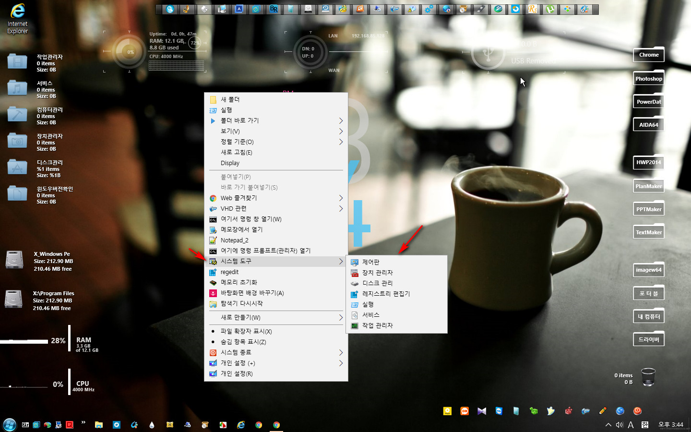
Task: Expand the 폴더 바로 가기 submenu
Action: (276, 120)
